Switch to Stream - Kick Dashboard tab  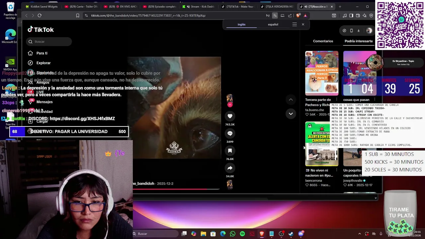[x=200, y=7]
